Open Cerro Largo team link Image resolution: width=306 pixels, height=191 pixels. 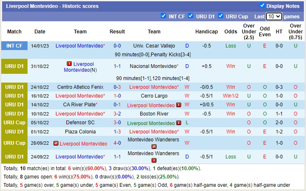154,96
